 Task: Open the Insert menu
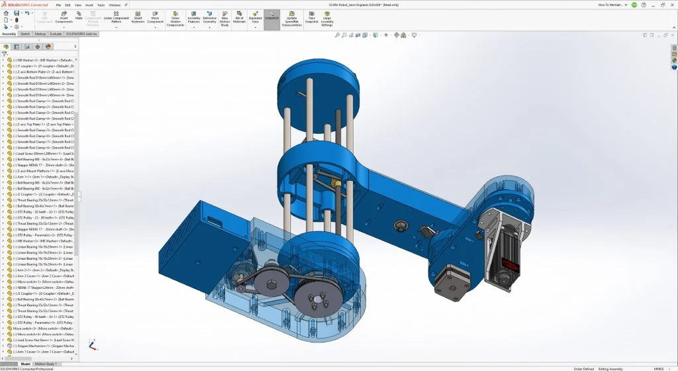click(x=89, y=5)
